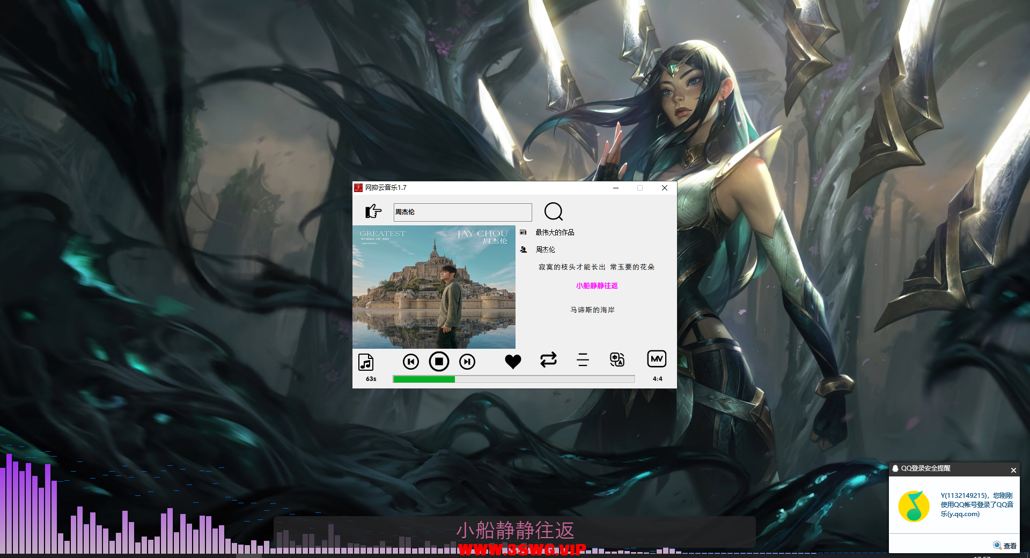Stop playback with the square button
This screenshot has width=1030, height=558.
click(x=439, y=362)
